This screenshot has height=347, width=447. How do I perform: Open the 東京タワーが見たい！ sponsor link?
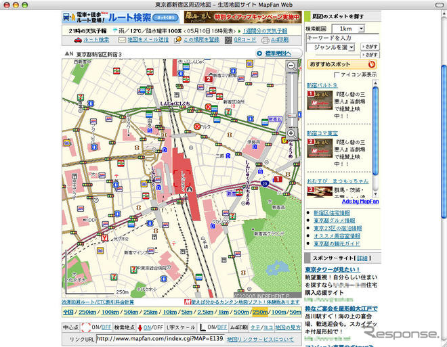[x=333, y=269]
